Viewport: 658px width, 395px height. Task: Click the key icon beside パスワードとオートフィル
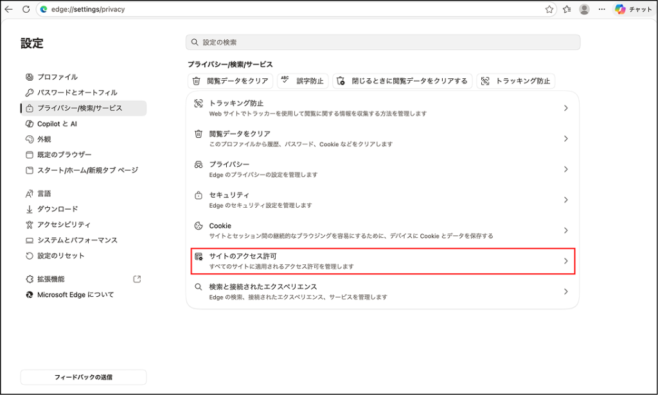tap(30, 92)
